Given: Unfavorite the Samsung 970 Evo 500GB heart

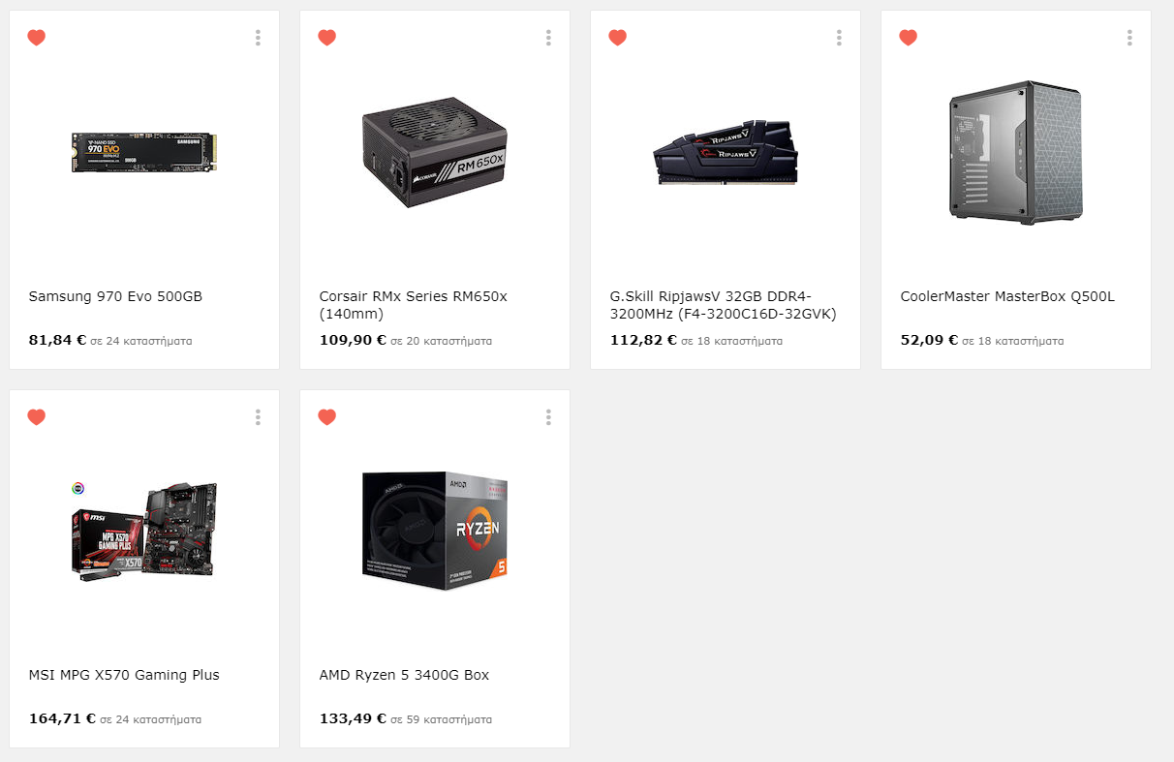Looking at the screenshot, I should [36, 38].
